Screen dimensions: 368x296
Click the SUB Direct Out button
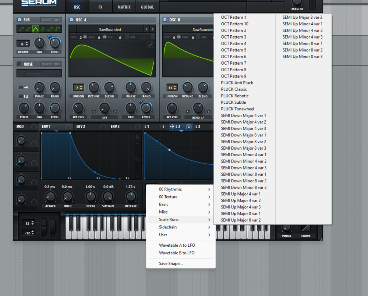[51, 19]
